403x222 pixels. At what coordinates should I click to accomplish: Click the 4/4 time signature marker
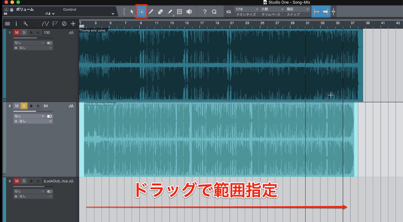coord(82,26)
